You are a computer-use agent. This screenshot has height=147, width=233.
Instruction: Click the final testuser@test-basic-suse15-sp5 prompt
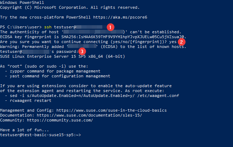[x=40, y=135]
